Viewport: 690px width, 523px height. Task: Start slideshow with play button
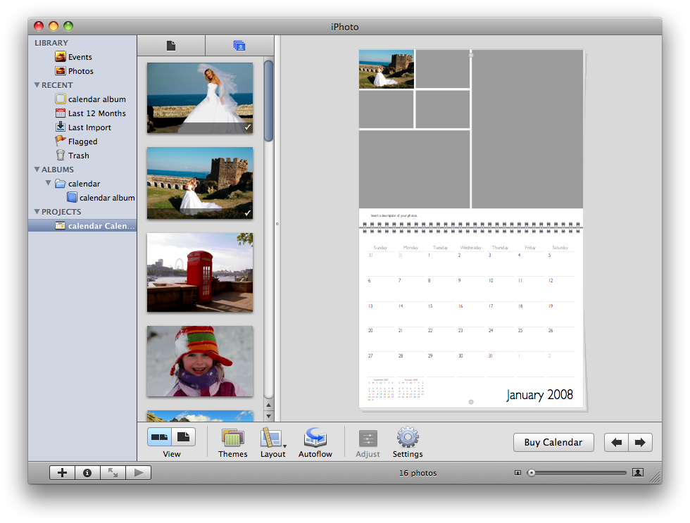tap(138, 473)
